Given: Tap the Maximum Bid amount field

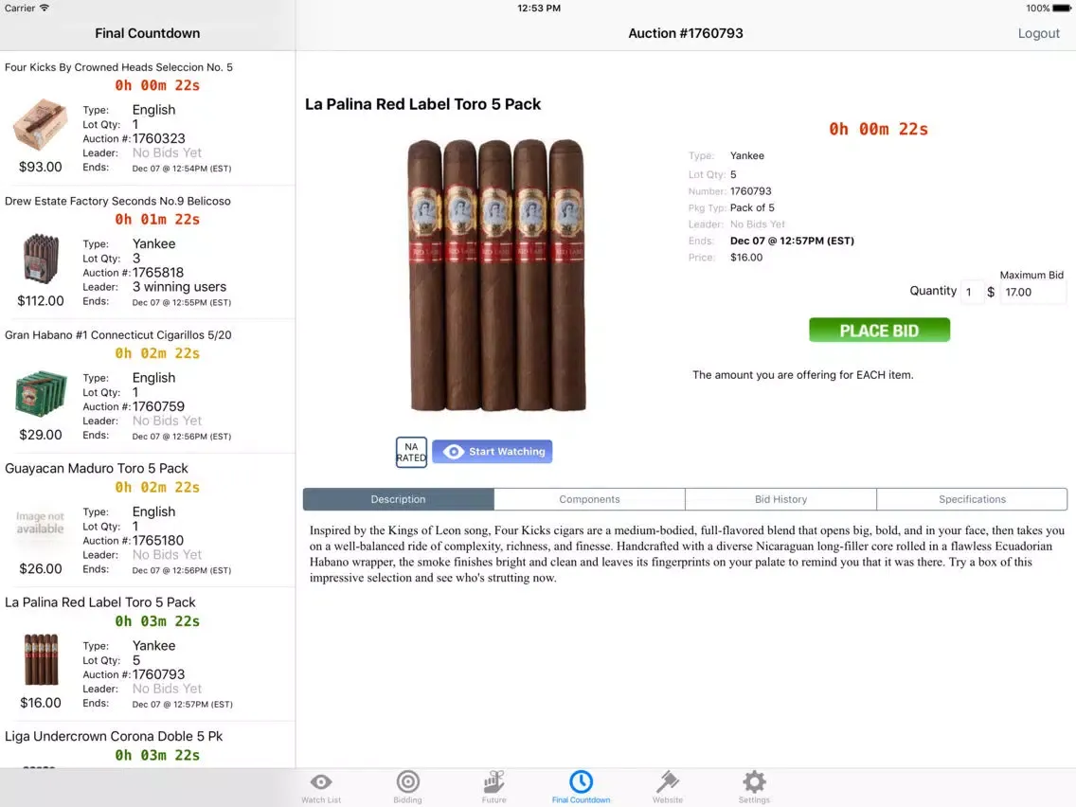Looking at the screenshot, I should (1032, 293).
